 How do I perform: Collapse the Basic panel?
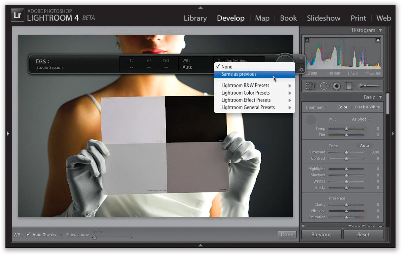tap(380, 97)
